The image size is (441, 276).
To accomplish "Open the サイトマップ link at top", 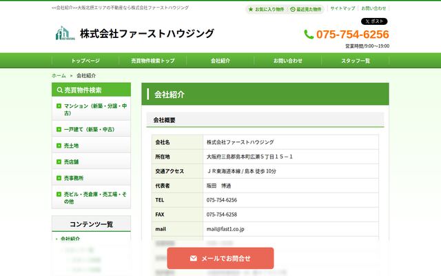I will (342, 8).
